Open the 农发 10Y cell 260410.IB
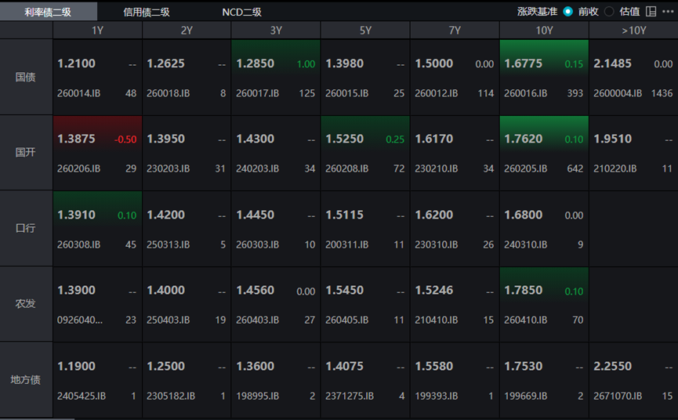The image size is (678, 420). (544, 304)
